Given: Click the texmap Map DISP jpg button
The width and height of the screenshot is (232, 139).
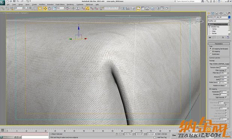Looking at the screenshot, I should pos(219,64).
